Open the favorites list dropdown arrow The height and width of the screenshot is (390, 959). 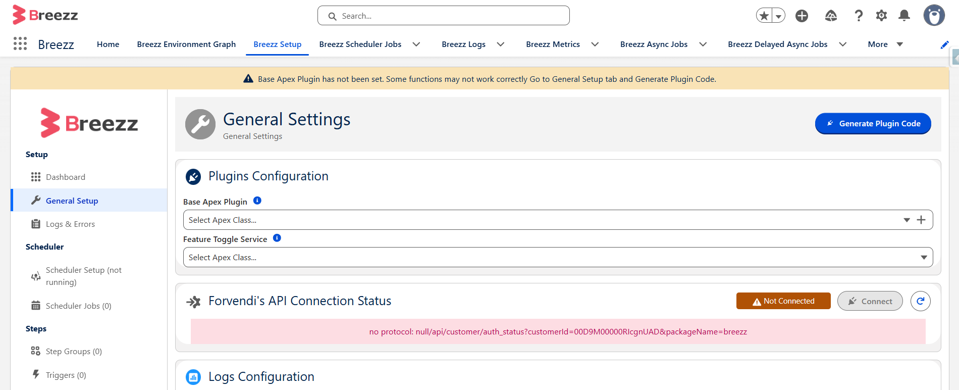(779, 16)
